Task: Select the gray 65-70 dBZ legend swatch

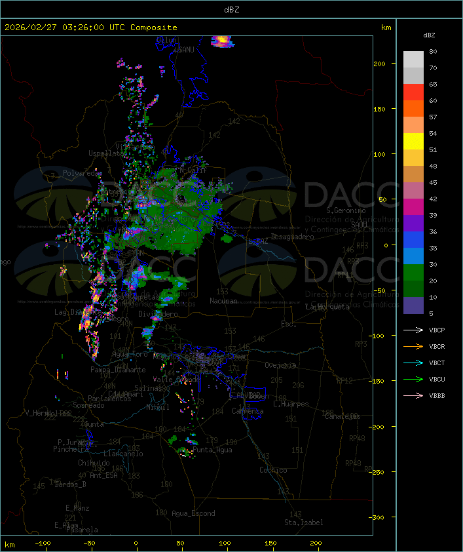Action: [413, 75]
